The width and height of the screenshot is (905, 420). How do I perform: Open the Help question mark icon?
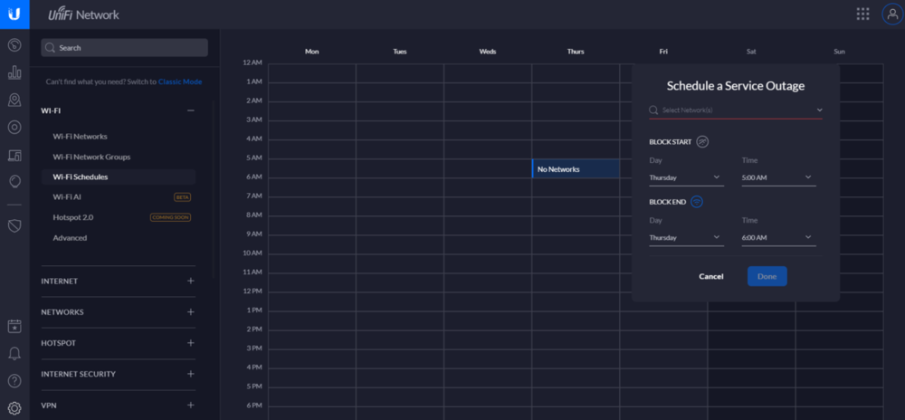[14, 381]
